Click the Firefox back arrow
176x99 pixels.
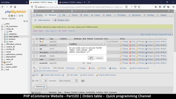click(x=2, y=7)
